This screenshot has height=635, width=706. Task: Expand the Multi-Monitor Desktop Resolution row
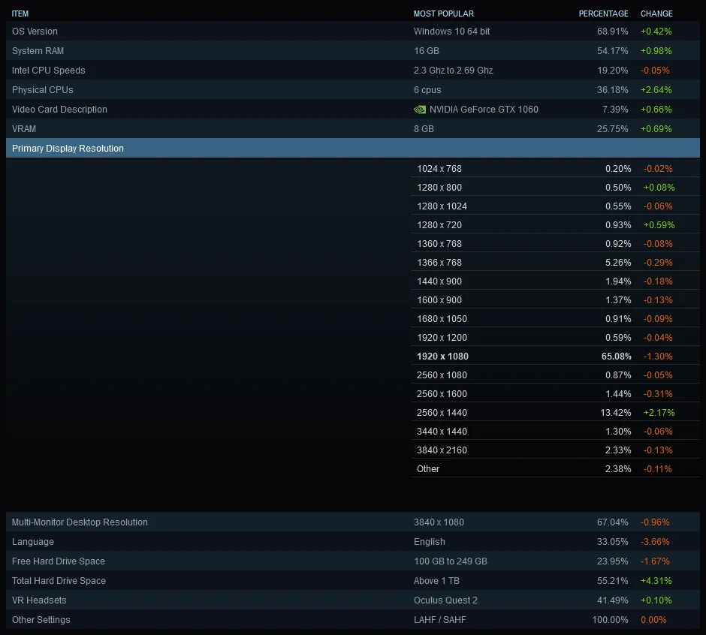coord(353,522)
